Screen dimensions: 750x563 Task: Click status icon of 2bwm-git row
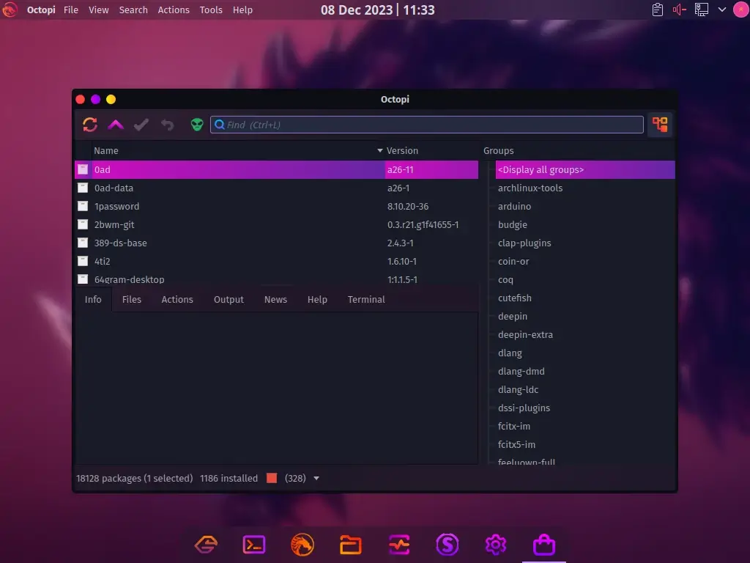[83, 224]
